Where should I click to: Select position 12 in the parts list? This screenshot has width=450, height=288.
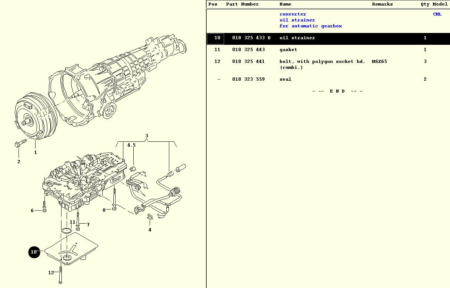(x=217, y=61)
